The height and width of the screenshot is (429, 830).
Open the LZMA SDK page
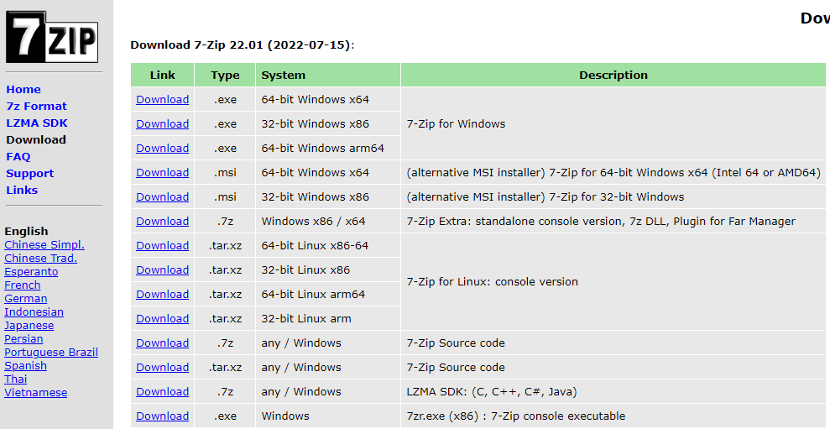coord(37,123)
